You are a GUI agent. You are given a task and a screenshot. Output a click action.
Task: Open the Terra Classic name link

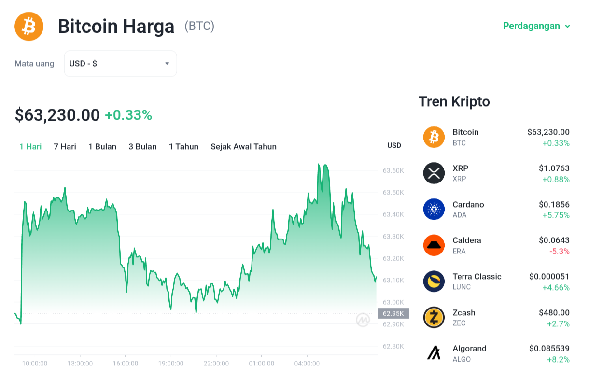click(x=477, y=277)
